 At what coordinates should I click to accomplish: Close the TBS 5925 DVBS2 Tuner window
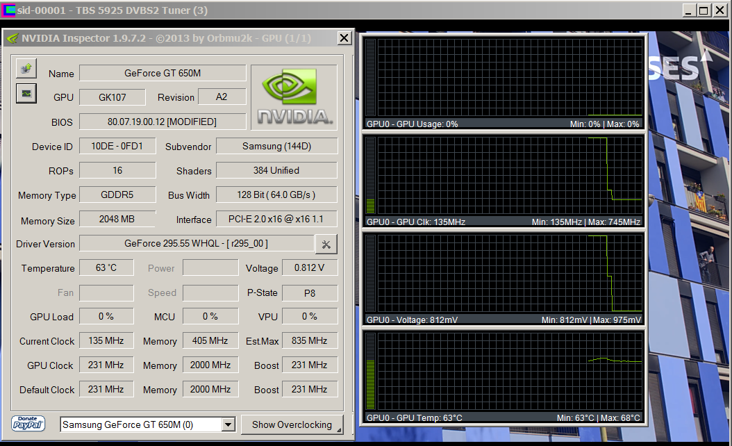point(720,10)
